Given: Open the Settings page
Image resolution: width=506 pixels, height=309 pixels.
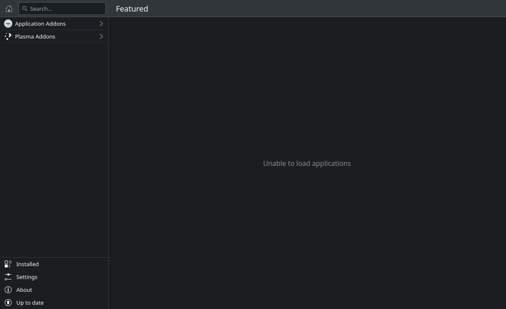Looking at the screenshot, I should [x=54, y=277].
